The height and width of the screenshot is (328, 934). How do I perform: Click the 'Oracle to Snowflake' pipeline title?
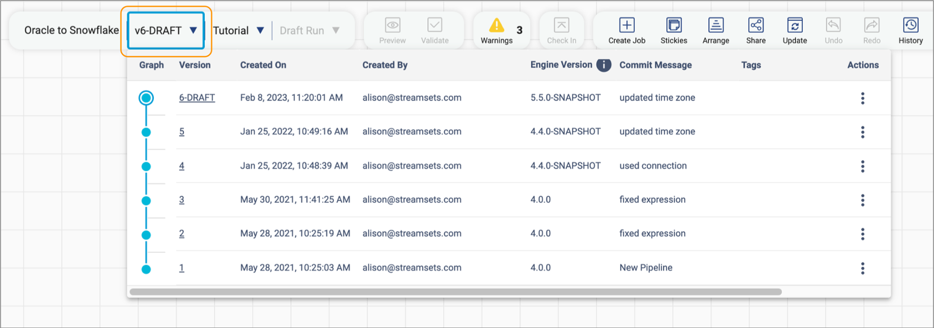(x=72, y=30)
